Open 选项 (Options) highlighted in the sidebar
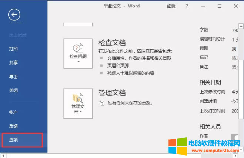Screen dimensions: 244x158 point(14,140)
